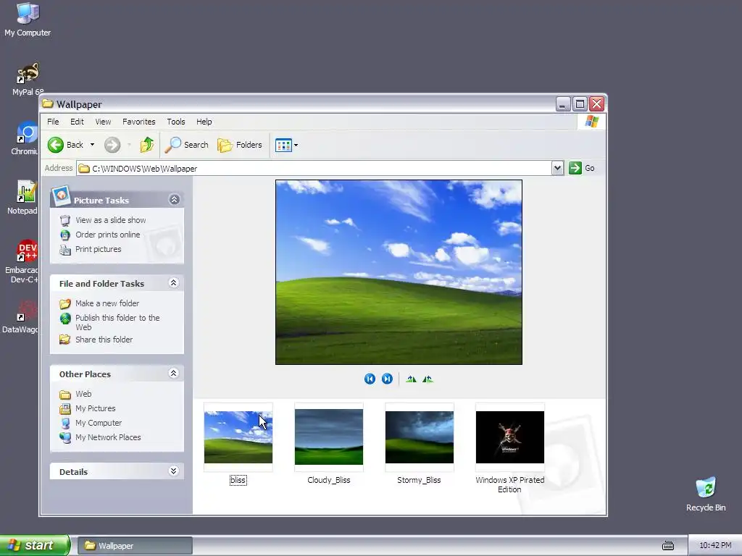Toggle the Folders tree pane
The image size is (742, 556).
click(x=240, y=145)
